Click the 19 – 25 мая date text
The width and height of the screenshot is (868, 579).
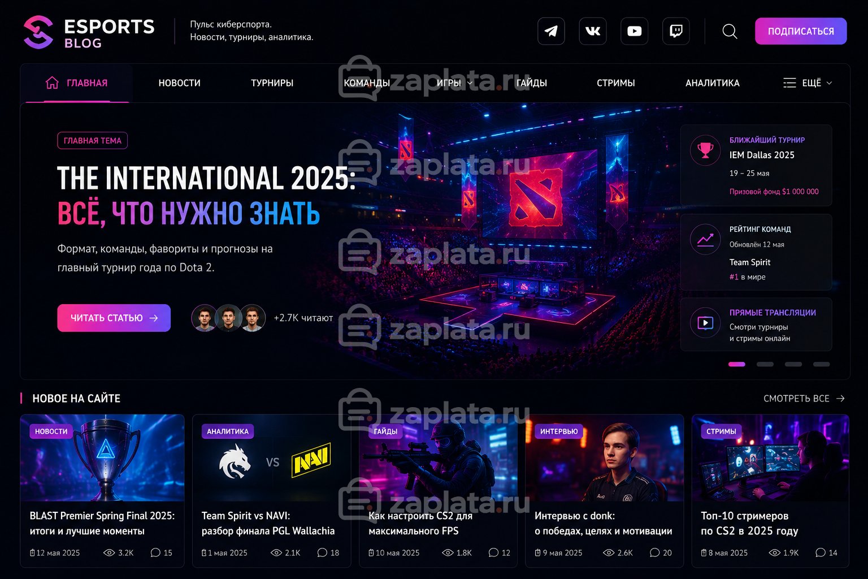(749, 174)
